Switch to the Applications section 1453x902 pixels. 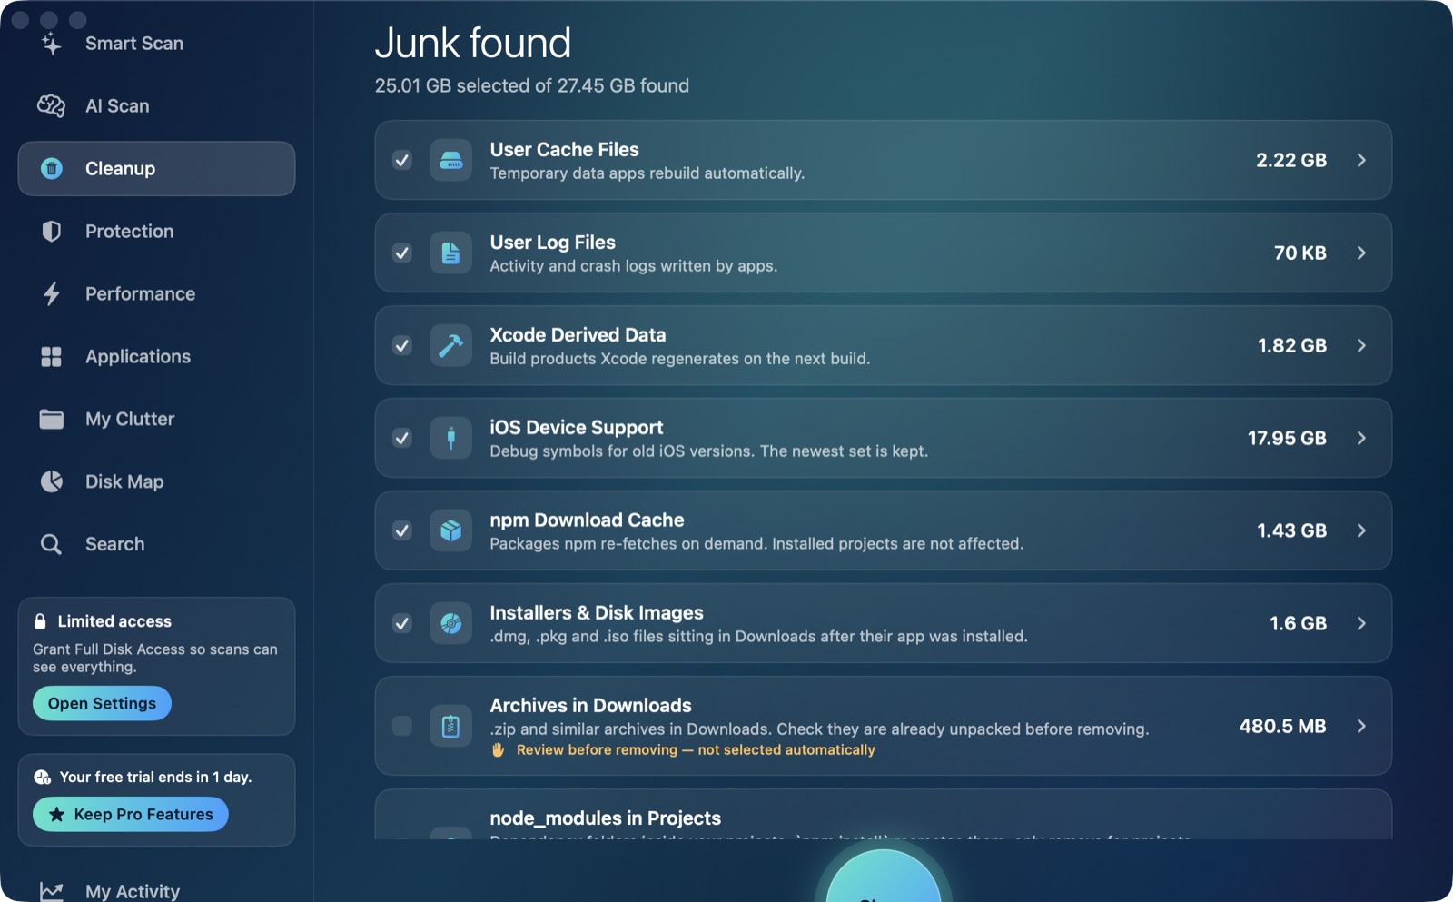[x=156, y=357]
